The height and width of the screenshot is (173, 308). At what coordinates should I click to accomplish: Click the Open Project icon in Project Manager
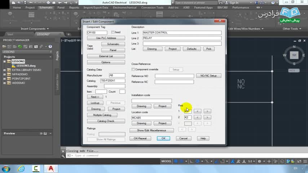pos(4,46)
